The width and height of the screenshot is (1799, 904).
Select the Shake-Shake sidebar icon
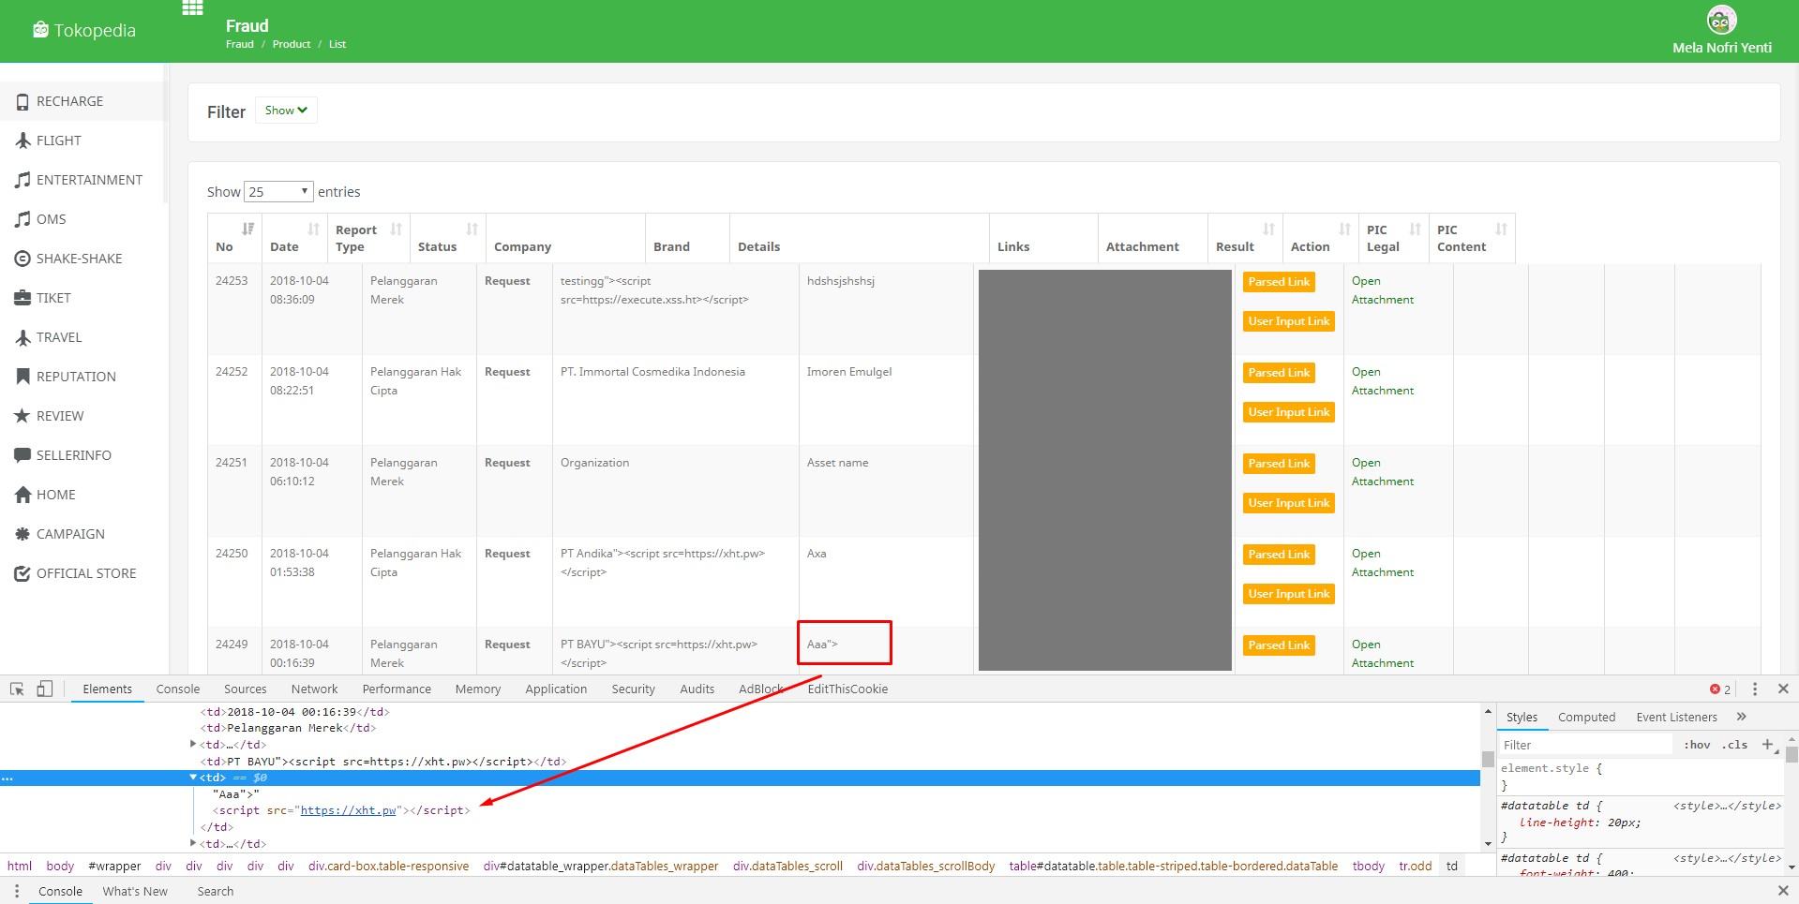(22, 258)
